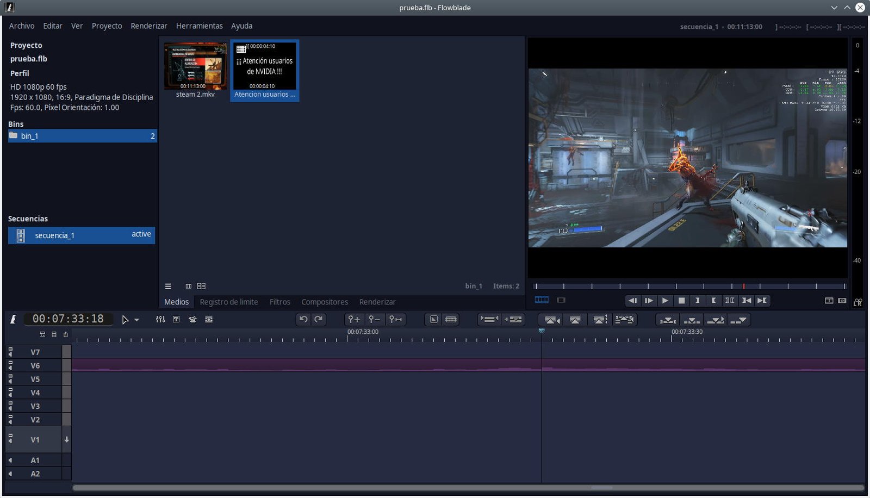Activate the insert arrow on track V1
870x498 pixels.
click(66, 439)
